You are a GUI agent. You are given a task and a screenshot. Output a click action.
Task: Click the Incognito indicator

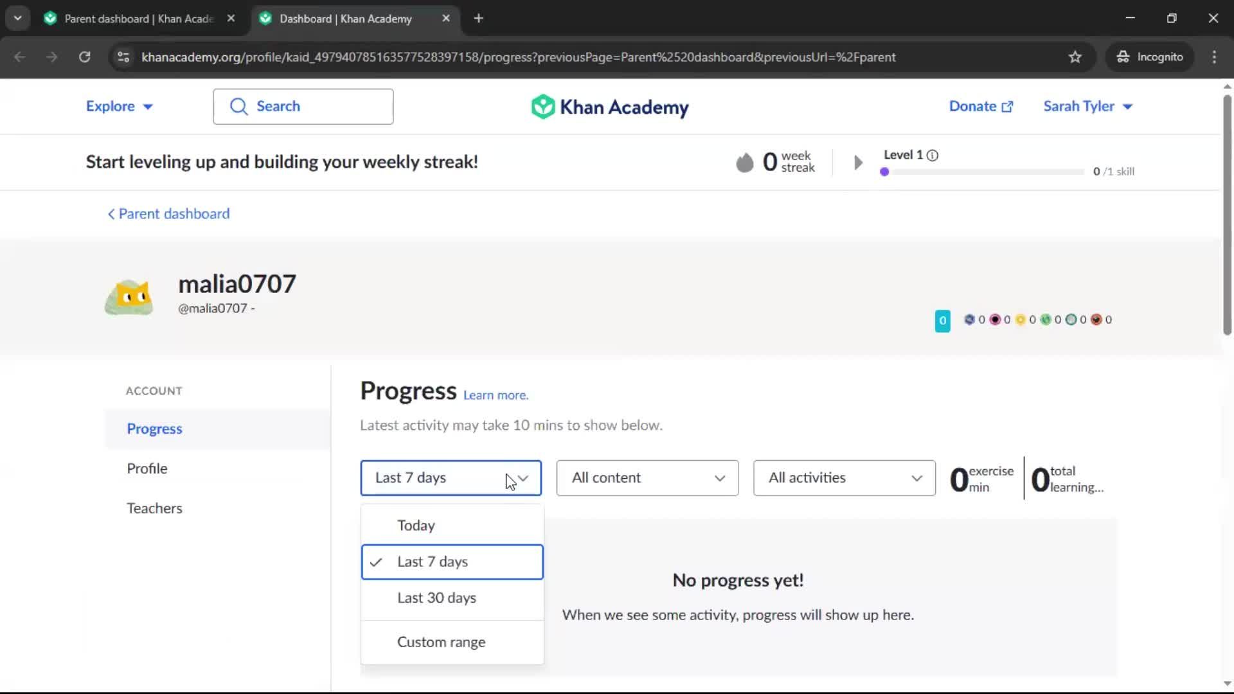click(1150, 57)
